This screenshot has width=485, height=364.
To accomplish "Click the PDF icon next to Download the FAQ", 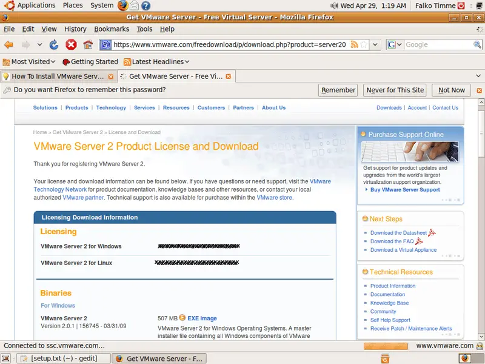I will coord(419,241).
